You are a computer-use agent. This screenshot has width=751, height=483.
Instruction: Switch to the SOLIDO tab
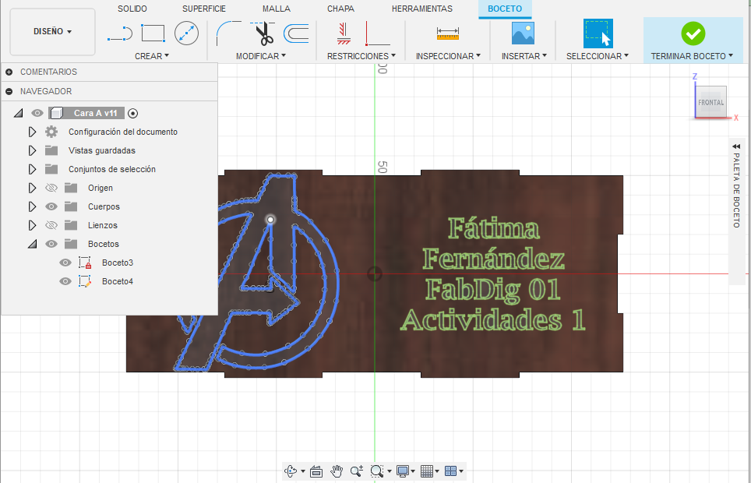coord(132,9)
